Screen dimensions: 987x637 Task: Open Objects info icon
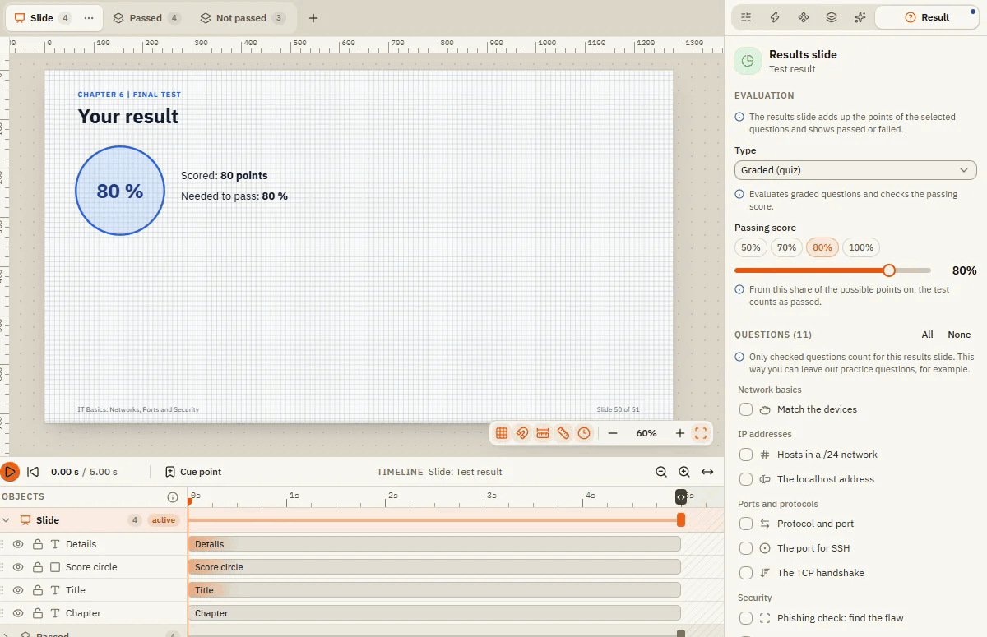pyautogui.click(x=173, y=497)
